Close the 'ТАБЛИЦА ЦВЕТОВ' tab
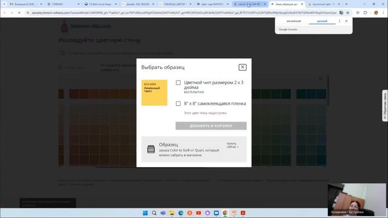388x218 pixels. pos(190,4)
